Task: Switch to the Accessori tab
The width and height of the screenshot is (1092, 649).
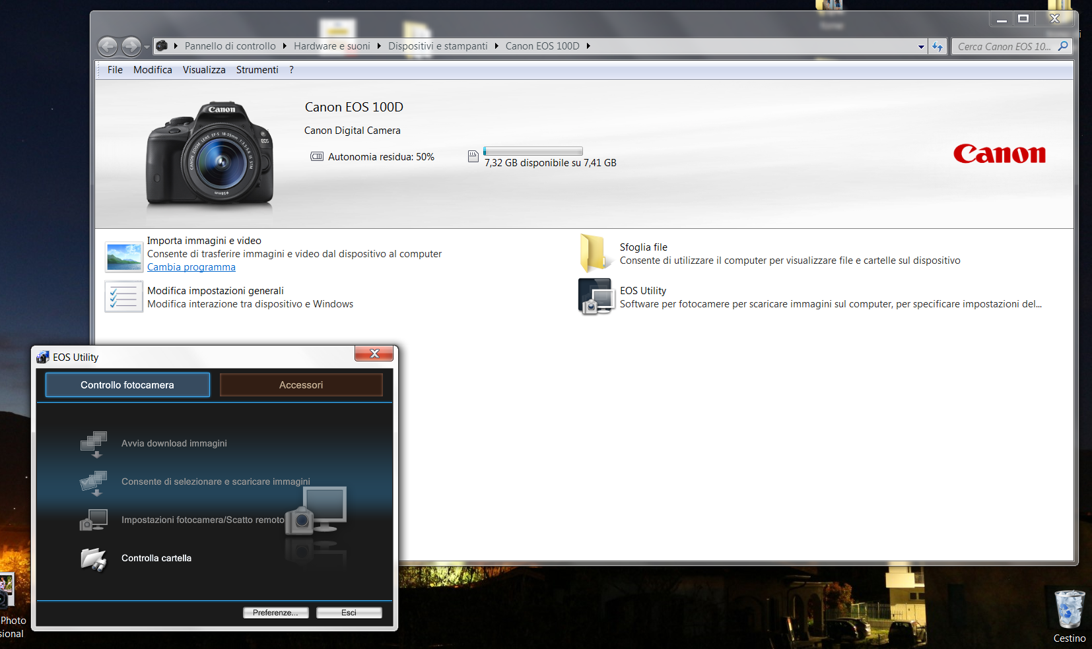Action: [x=301, y=385]
